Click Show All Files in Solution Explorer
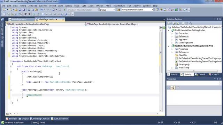The height and width of the screenshot is (125, 223). click(174, 23)
